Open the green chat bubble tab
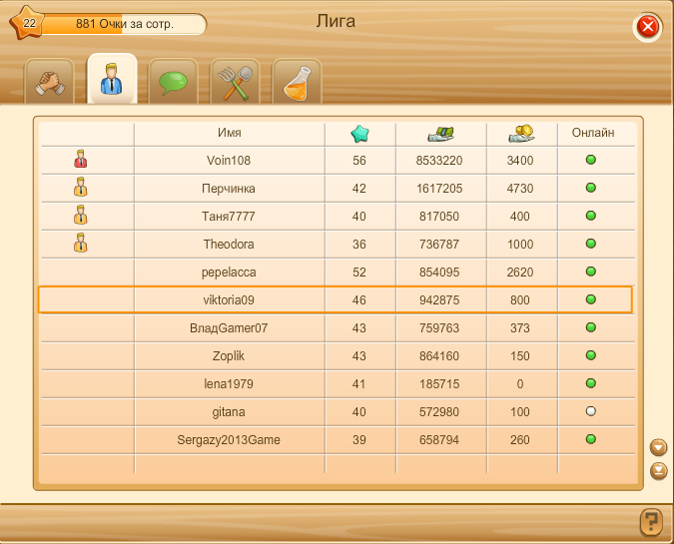Viewport: 674px width, 544px height. tap(173, 82)
